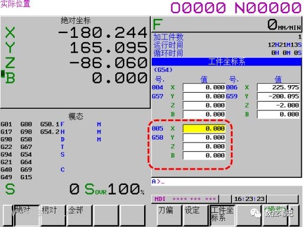303x227 pixels.
Task: Click the G57 X offset value field
Action: click(x=204, y=87)
